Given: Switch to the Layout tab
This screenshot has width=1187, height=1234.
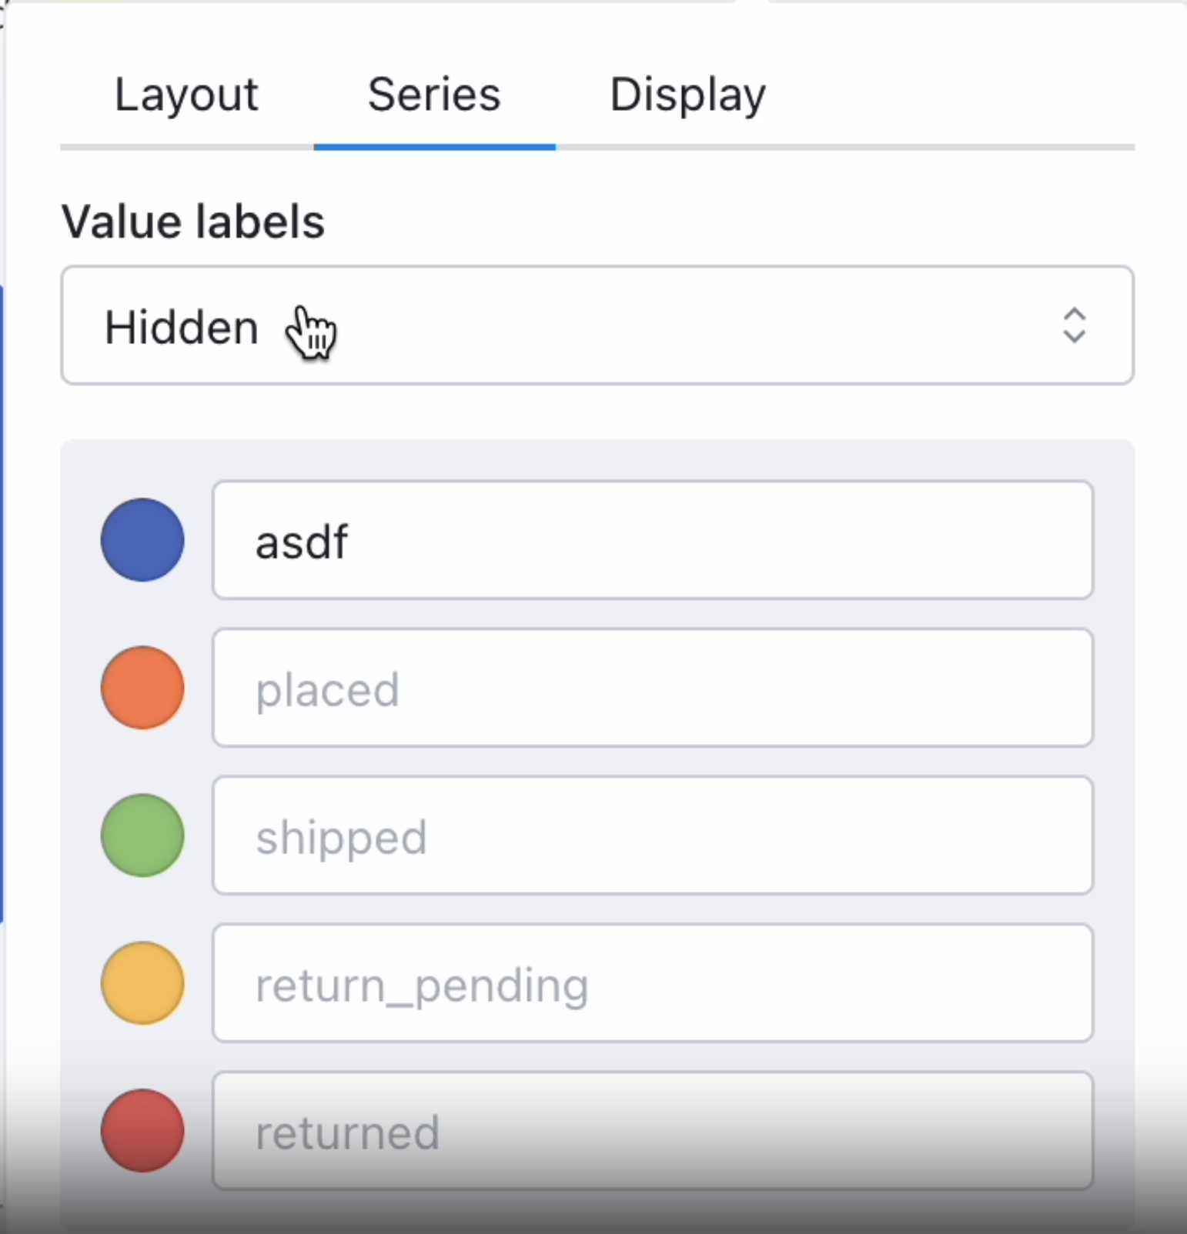Looking at the screenshot, I should 186,95.
